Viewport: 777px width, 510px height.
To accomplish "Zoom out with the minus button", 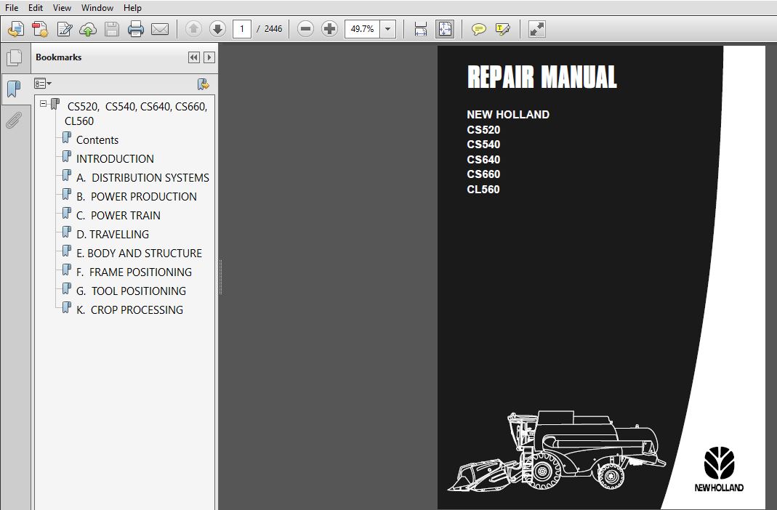I will coord(306,29).
